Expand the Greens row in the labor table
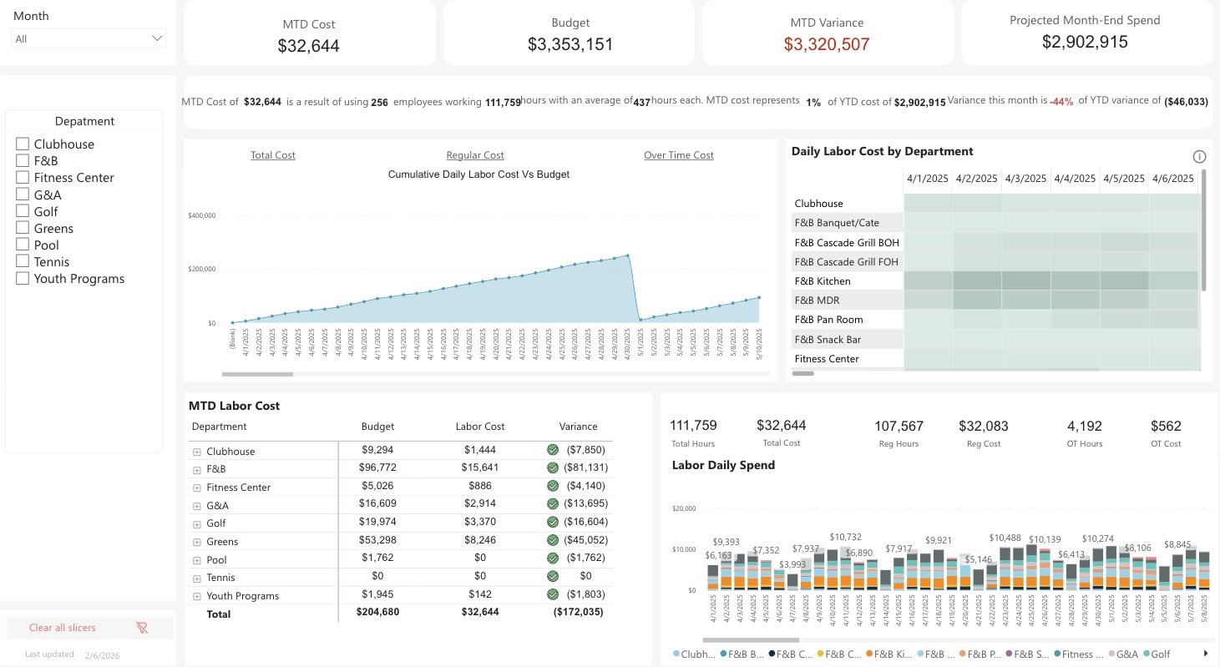The image size is (1220, 667). click(196, 541)
